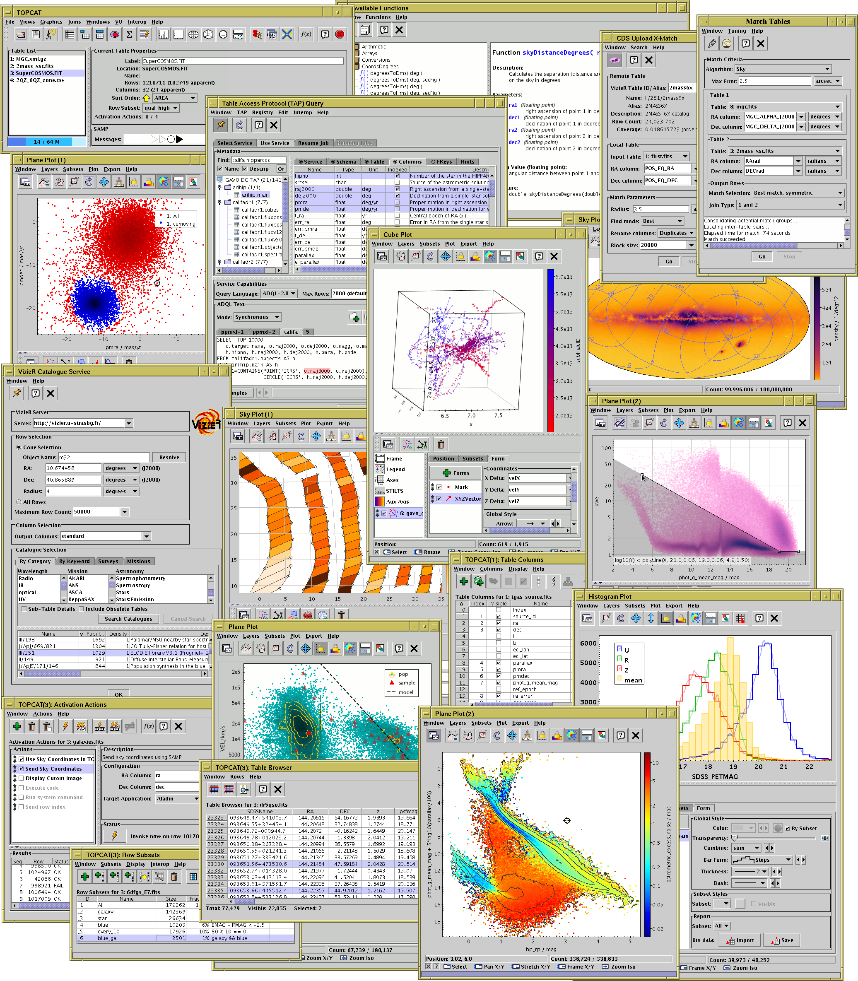Open the histogram plot window icon

163,34
